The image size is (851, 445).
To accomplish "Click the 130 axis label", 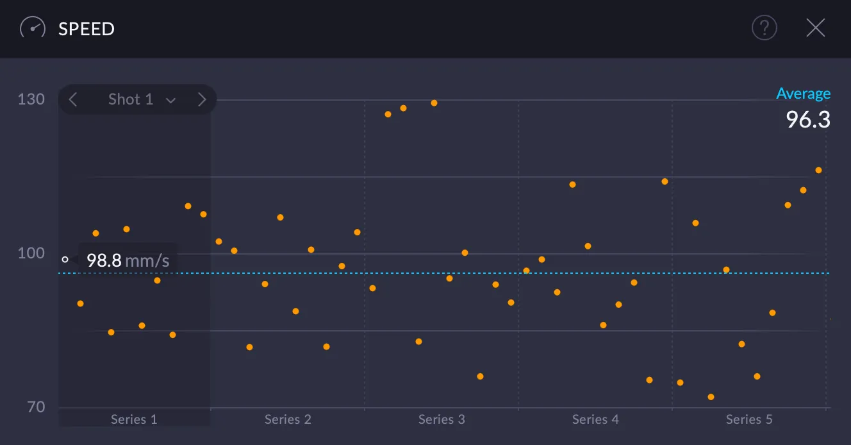I will [30, 99].
